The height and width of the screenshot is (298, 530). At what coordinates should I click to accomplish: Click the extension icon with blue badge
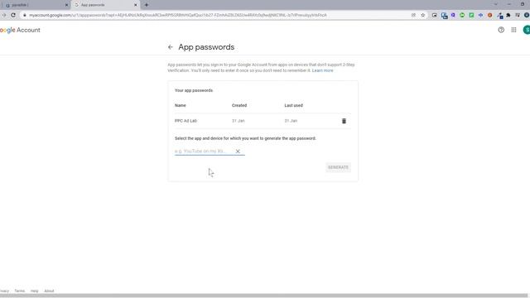point(499,16)
